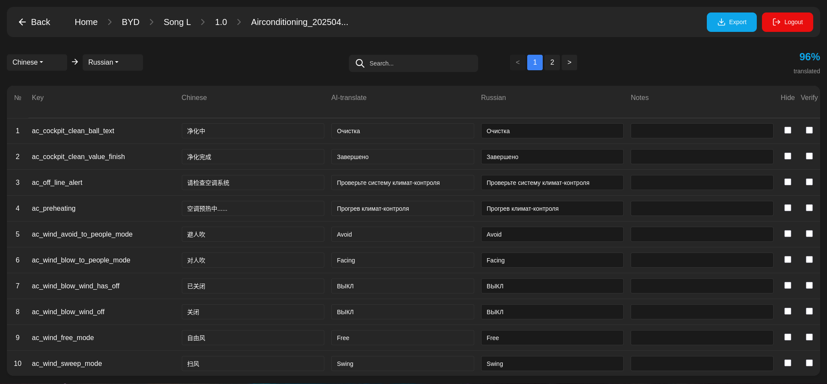The image size is (827, 384).
Task: Click the Notes column header
Action: click(640, 98)
